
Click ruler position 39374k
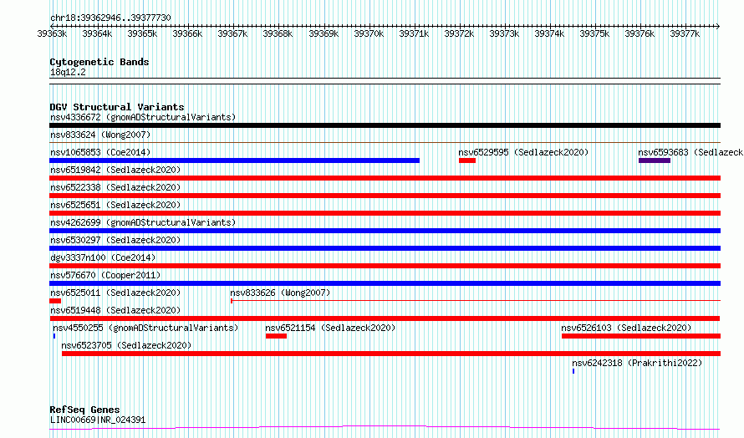pyautogui.click(x=549, y=33)
